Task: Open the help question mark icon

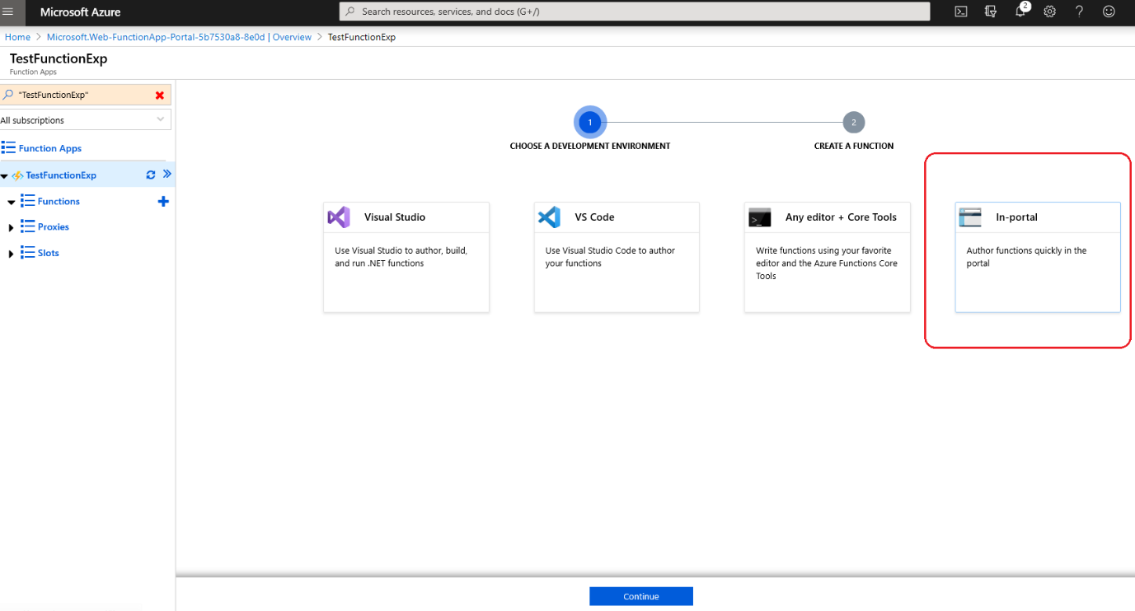Action: (x=1079, y=12)
